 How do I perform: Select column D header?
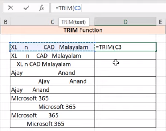(x=125, y=22)
